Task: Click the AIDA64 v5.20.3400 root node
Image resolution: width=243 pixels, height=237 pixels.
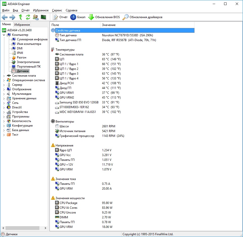Action: [x=19, y=30]
